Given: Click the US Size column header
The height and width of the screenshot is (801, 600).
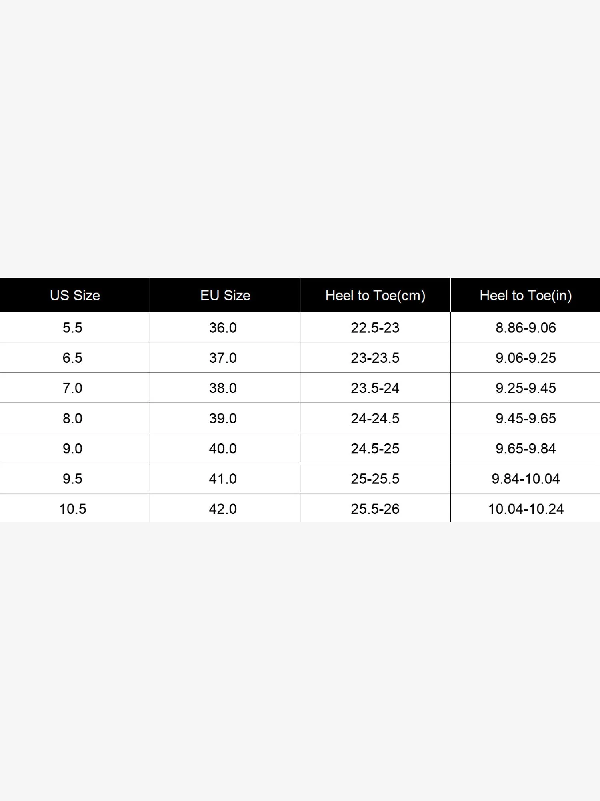Looking at the screenshot, I should pyautogui.click(x=75, y=295).
